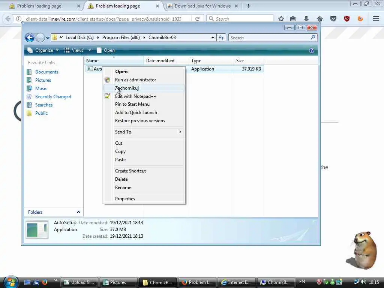Image resolution: width=384 pixels, height=288 pixels.
Task: Sort by the Date modified column header
Action: pyautogui.click(x=166, y=61)
